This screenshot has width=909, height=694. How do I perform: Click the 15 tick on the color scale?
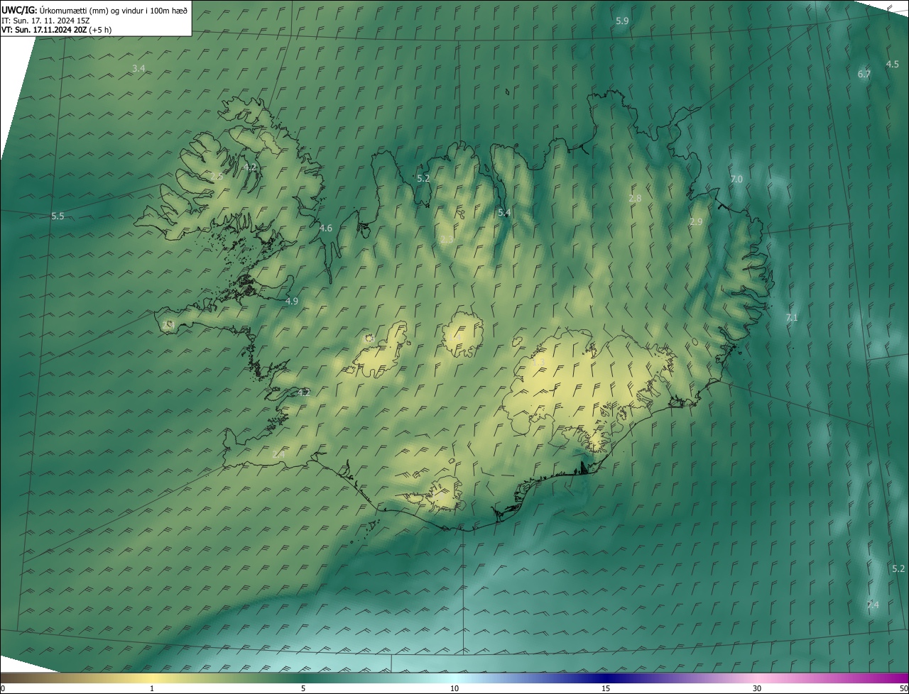click(606, 688)
